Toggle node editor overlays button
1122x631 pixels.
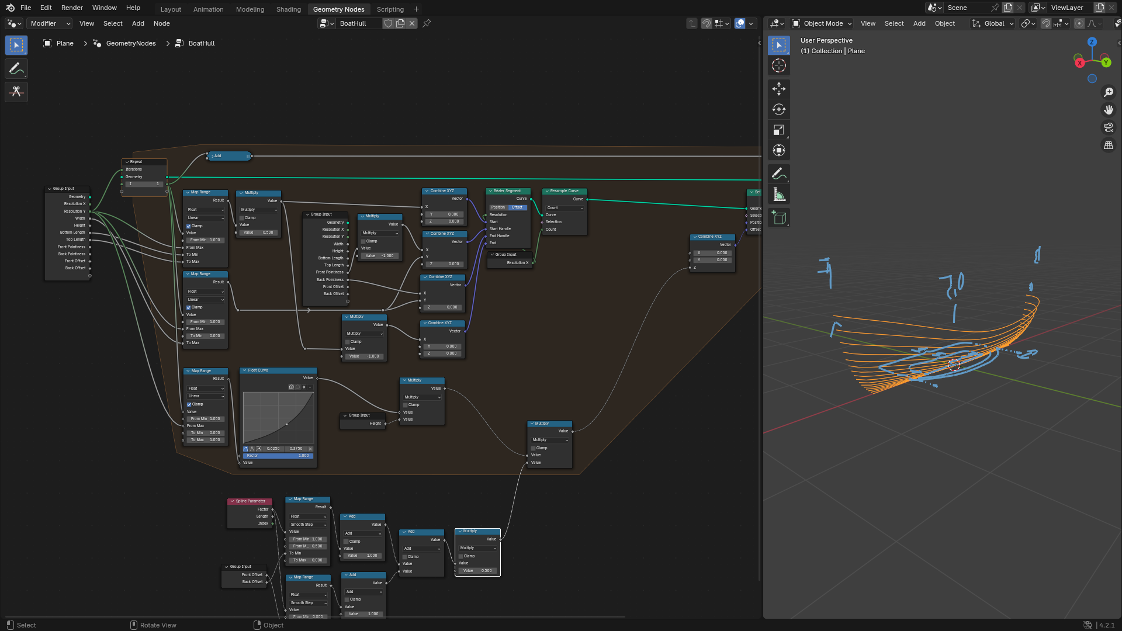(740, 23)
